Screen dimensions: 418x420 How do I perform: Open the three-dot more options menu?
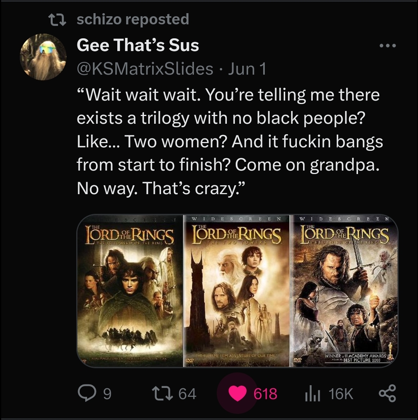(x=388, y=46)
